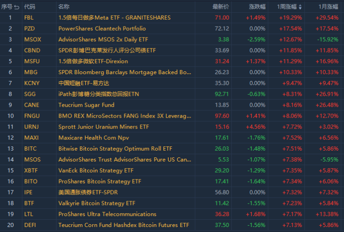The height and width of the screenshot is (232, 344).
Task: Select ticker code MBG
Action: (x=31, y=72)
